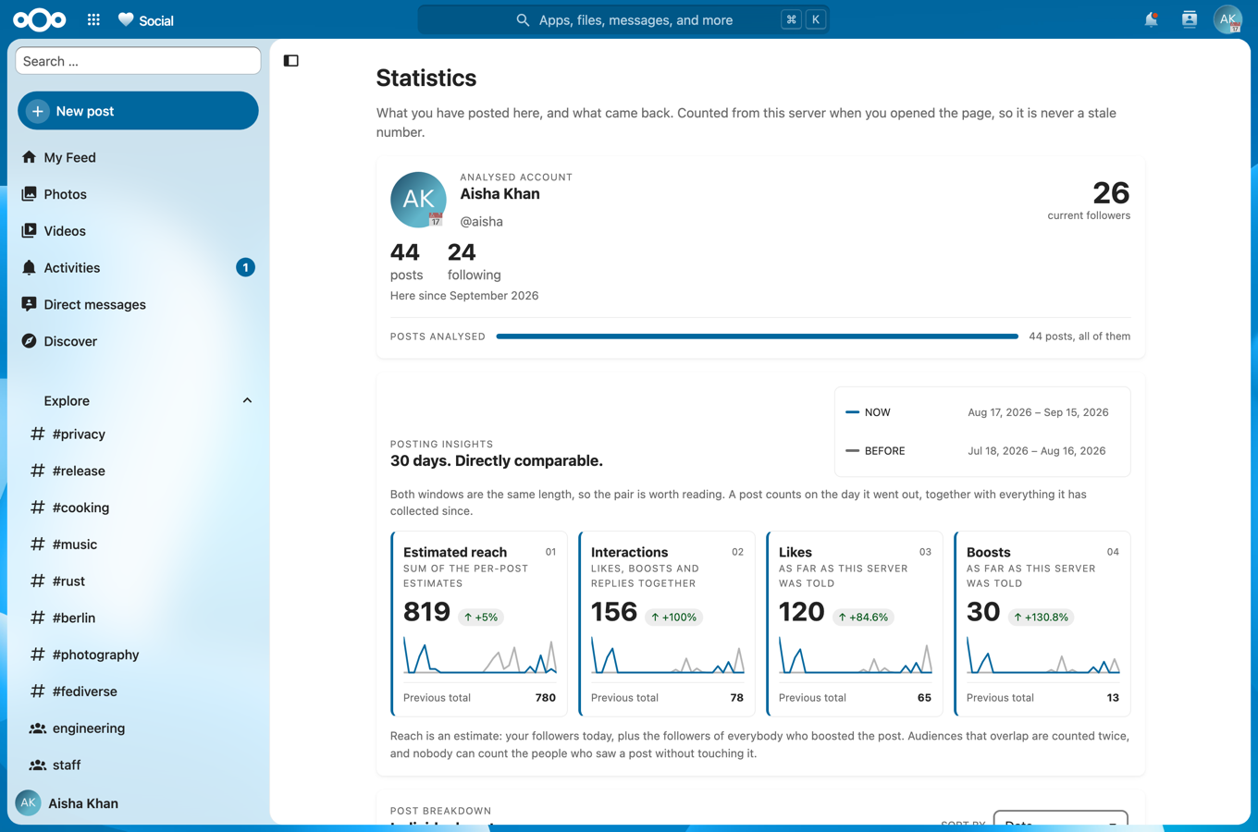Open the app grid menu

[x=93, y=19]
